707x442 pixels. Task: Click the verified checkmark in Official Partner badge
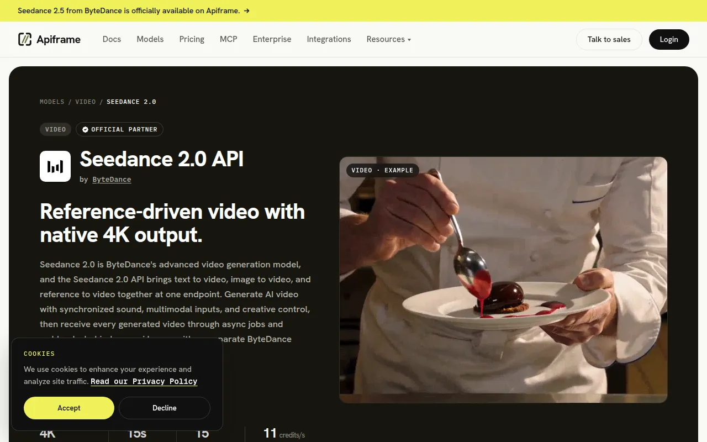pos(85,129)
